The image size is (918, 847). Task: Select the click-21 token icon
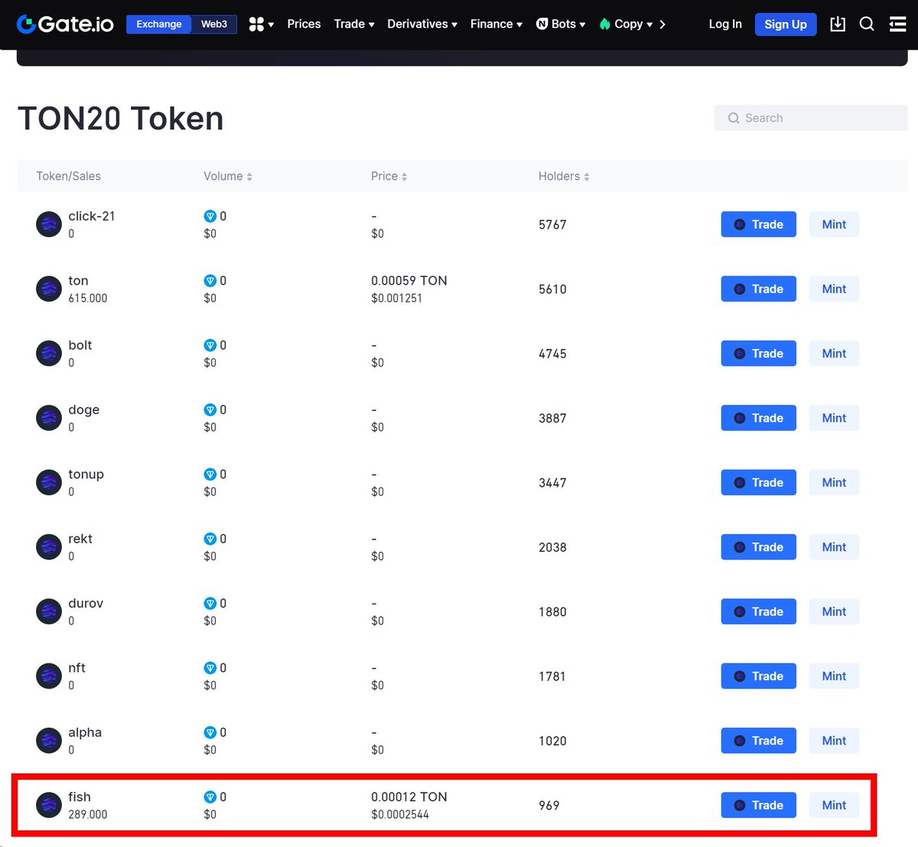pyautogui.click(x=49, y=224)
